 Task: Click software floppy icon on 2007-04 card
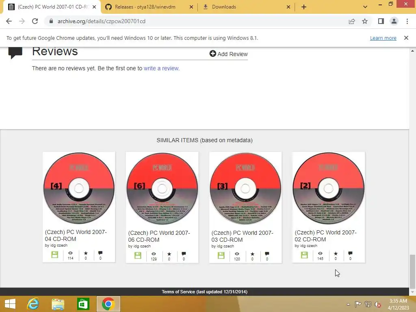pos(55,255)
